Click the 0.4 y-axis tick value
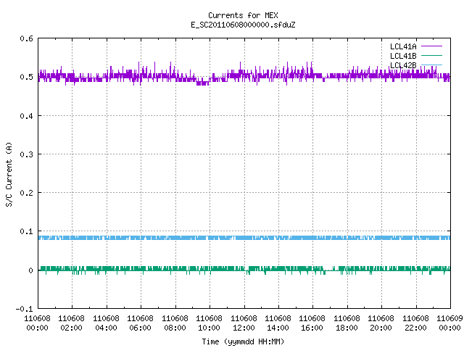This screenshot has height=348, width=464. pos(26,116)
